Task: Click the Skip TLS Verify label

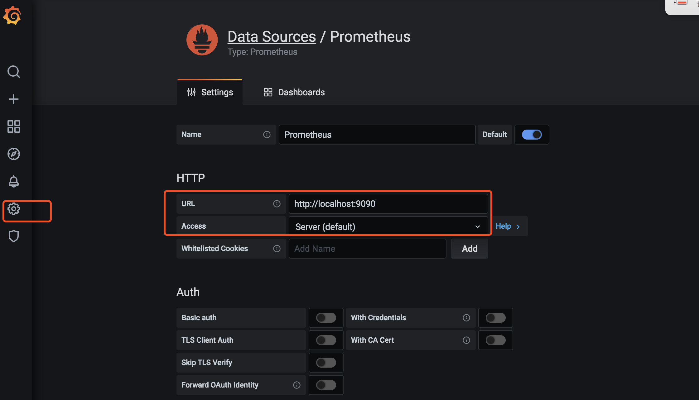Action: (207, 363)
